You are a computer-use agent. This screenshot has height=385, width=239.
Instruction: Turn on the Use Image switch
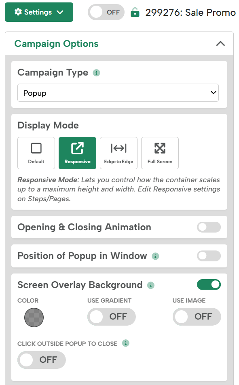197,317
